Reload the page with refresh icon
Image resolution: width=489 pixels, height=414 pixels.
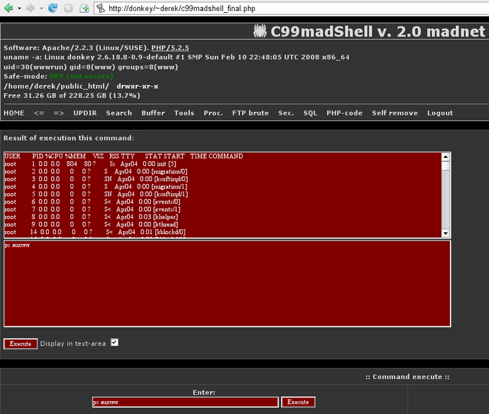[53, 8]
